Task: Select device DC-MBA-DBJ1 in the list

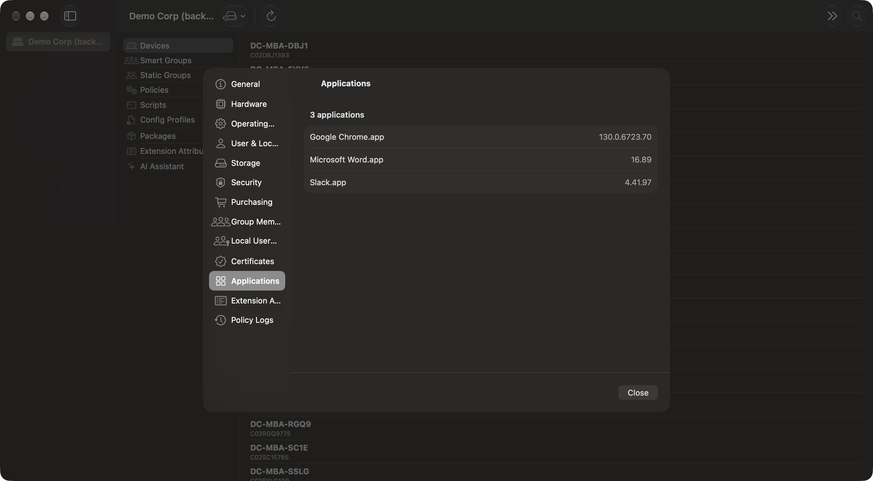Action: click(x=556, y=50)
